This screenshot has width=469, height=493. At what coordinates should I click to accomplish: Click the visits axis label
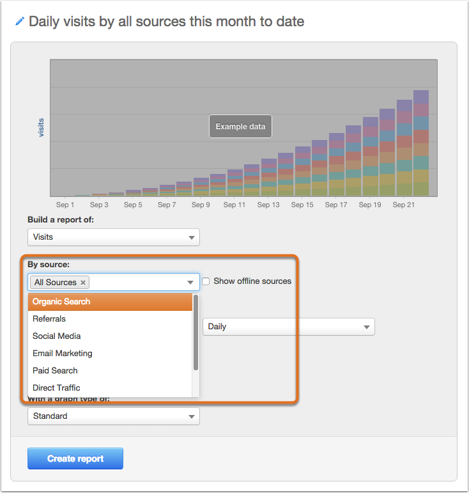point(41,128)
